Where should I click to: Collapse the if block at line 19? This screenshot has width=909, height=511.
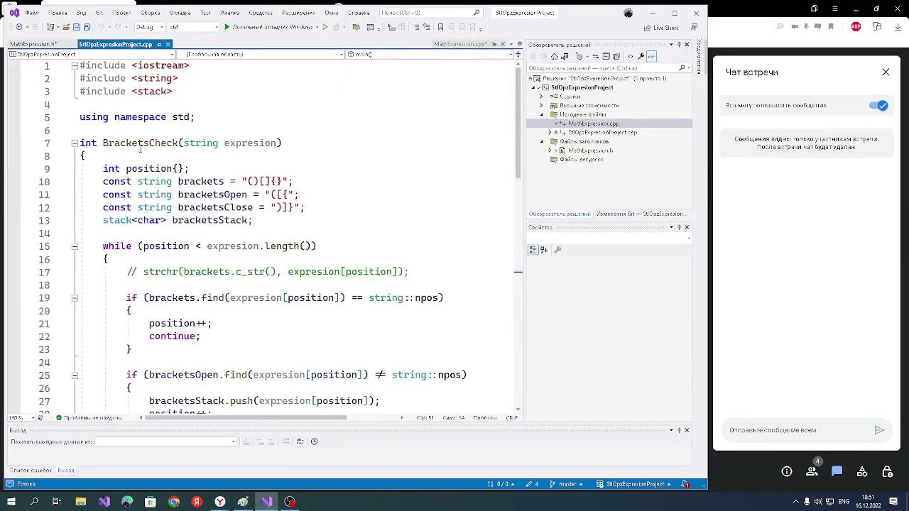click(x=75, y=298)
